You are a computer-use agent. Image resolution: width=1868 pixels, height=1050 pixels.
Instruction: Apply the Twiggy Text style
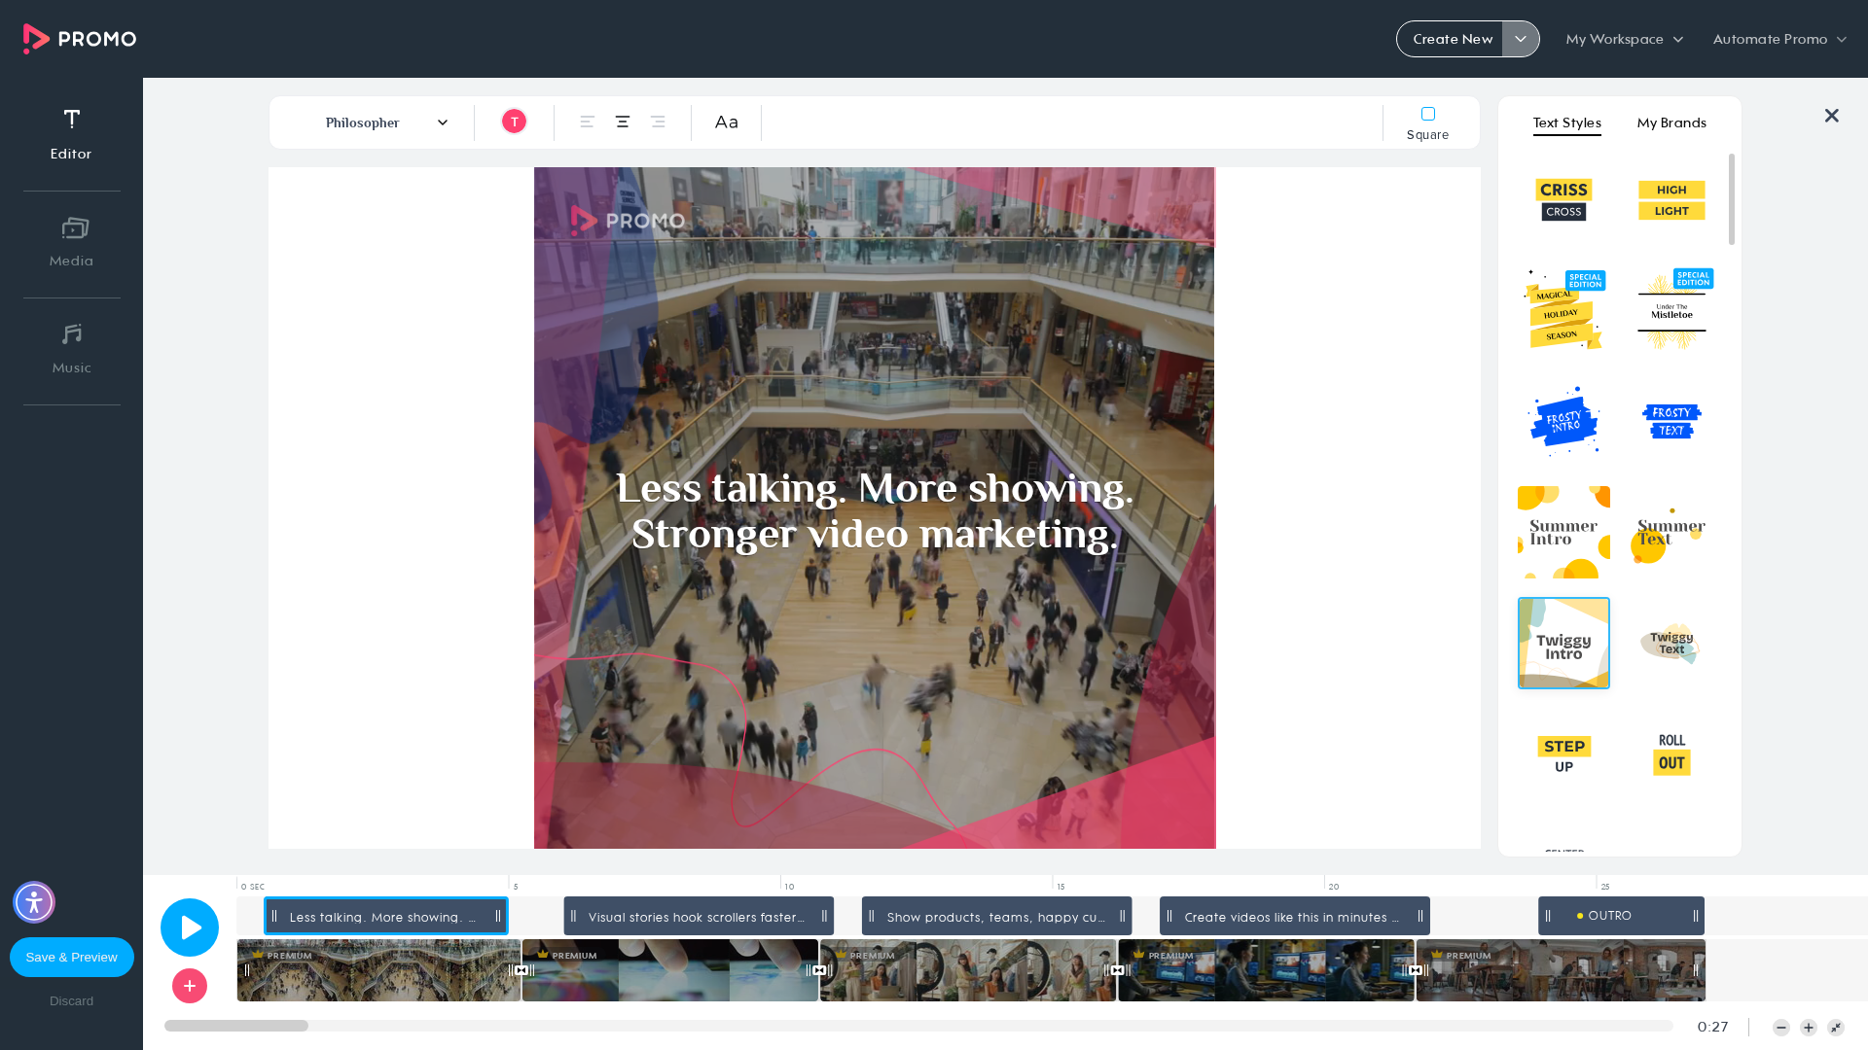point(1671,643)
